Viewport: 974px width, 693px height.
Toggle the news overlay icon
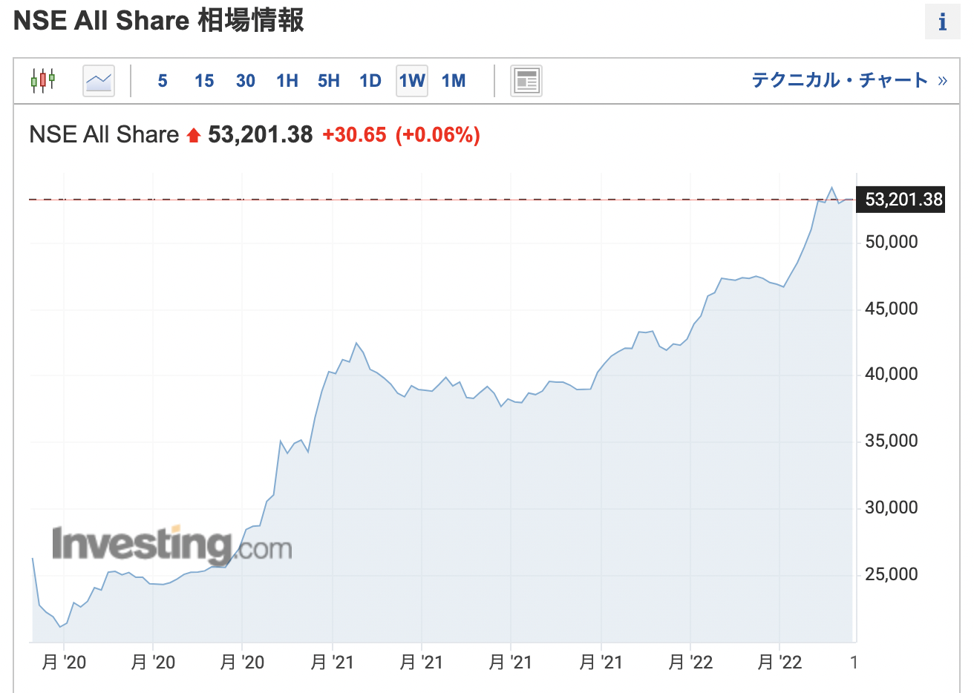pyautogui.click(x=526, y=81)
